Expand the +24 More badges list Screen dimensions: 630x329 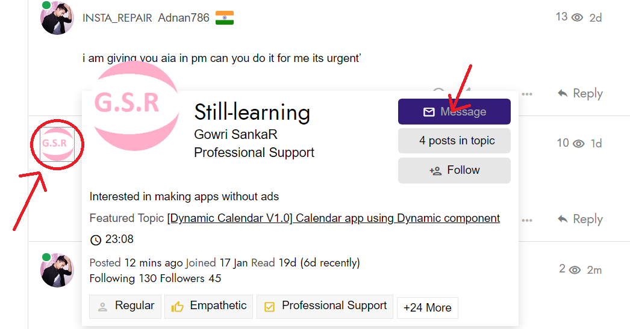[428, 308]
